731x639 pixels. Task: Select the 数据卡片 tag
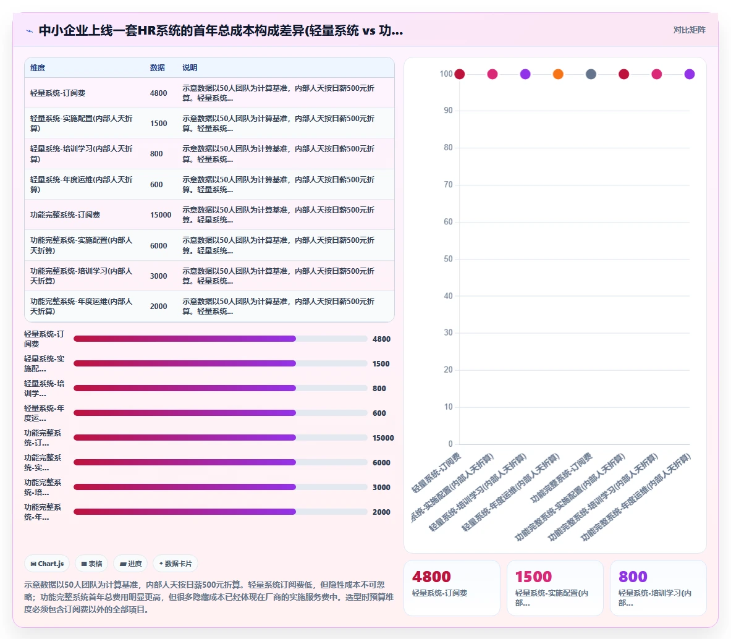click(x=175, y=564)
